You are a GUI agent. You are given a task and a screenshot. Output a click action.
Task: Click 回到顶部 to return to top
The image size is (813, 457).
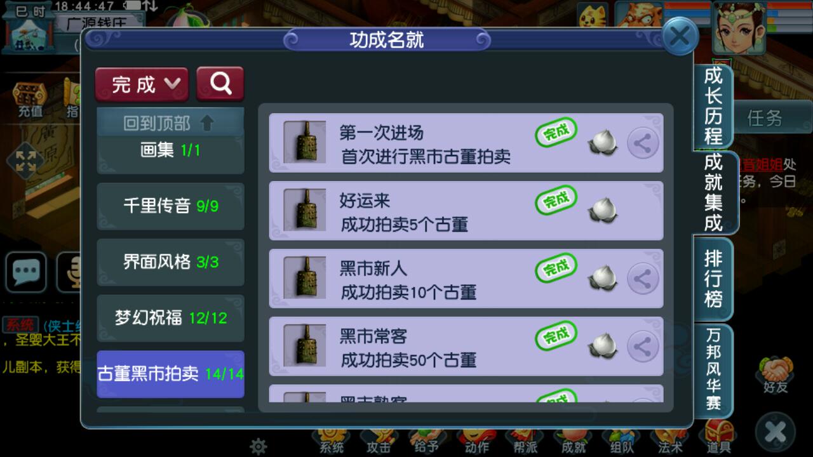pyautogui.click(x=170, y=122)
